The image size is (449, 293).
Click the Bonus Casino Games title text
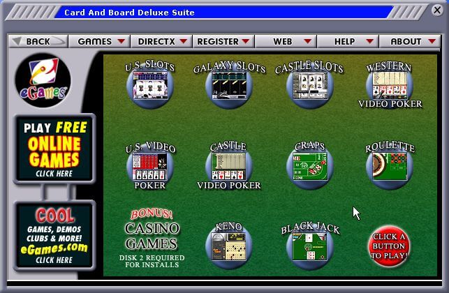tap(152, 230)
